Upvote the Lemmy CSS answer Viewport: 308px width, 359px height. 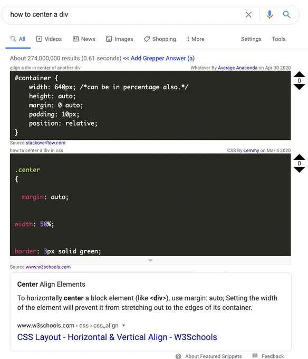click(x=299, y=157)
